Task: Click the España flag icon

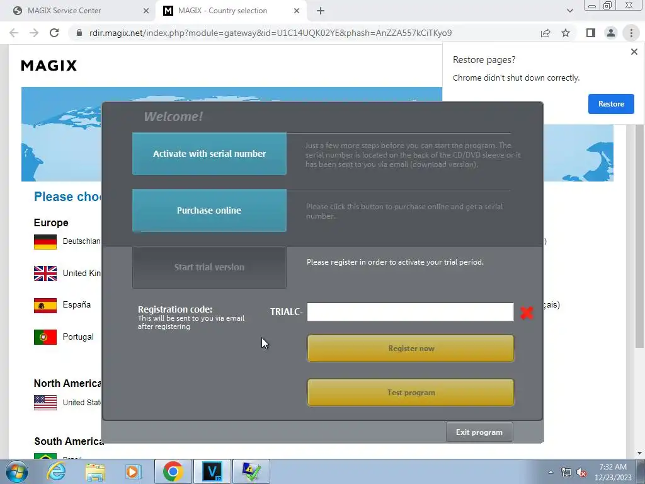Action: pyautogui.click(x=45, y=306)
